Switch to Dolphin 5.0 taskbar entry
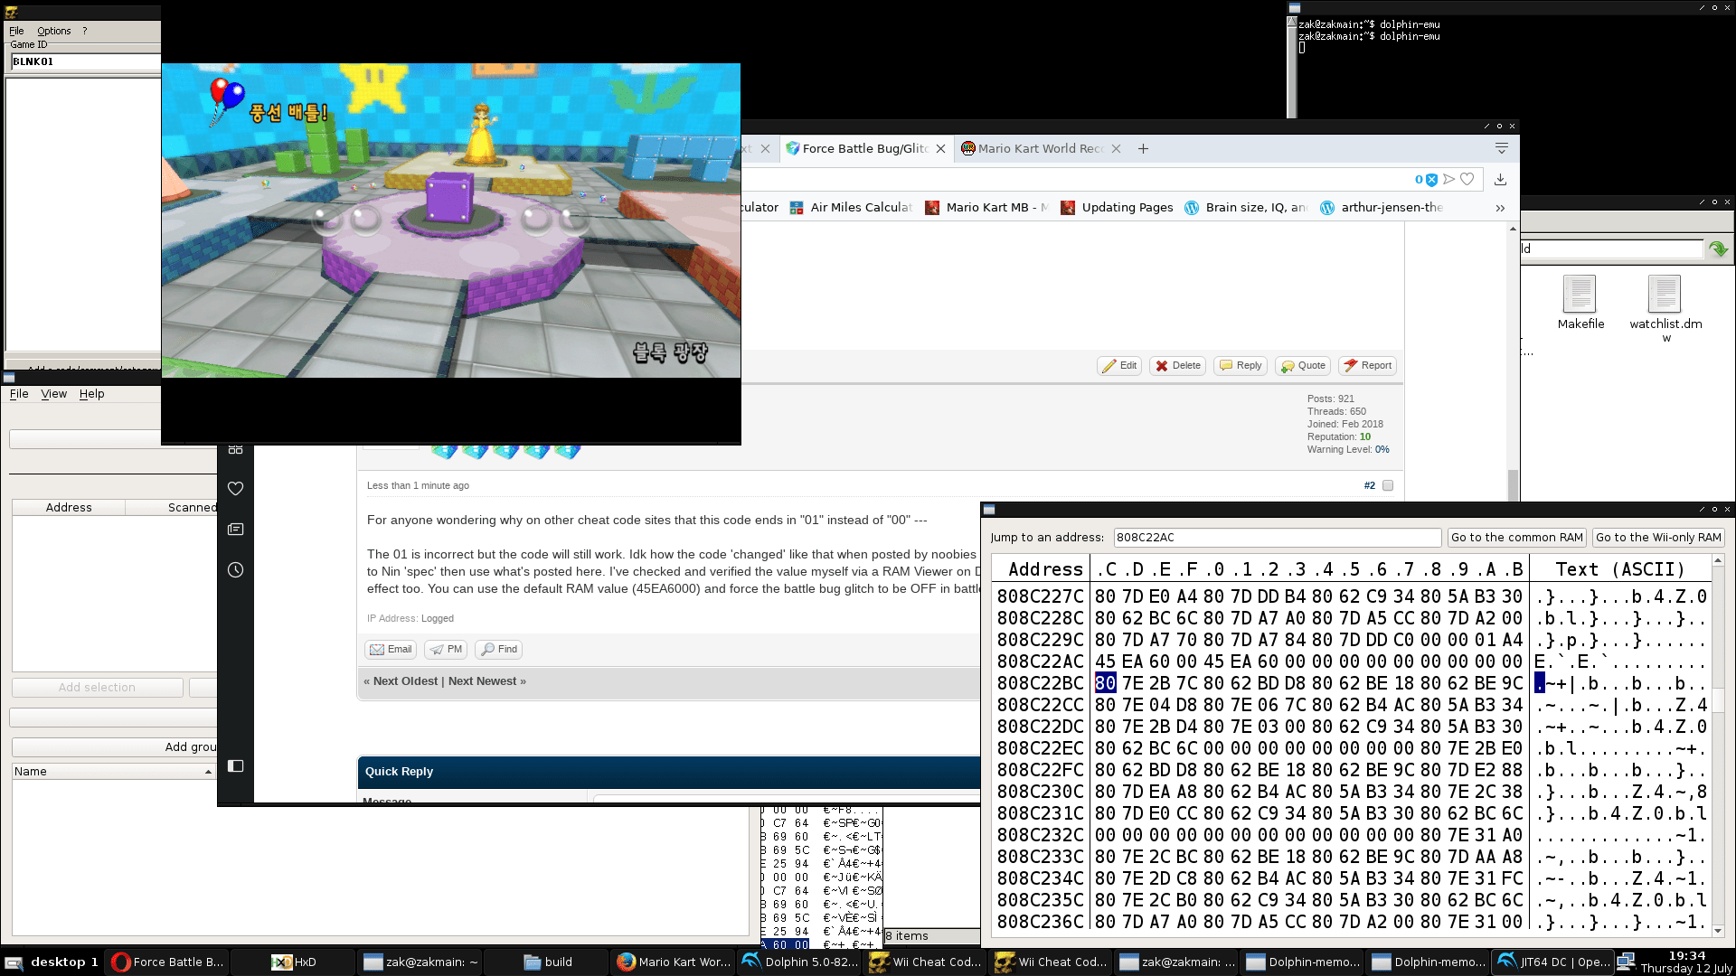The width and height of the screenshot is (1736, 976). [x=800, y=962]
